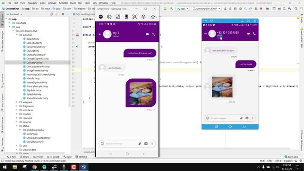Viewport: 304px width, 171px height.
Task: Expand the services folder
Action: 17,122
